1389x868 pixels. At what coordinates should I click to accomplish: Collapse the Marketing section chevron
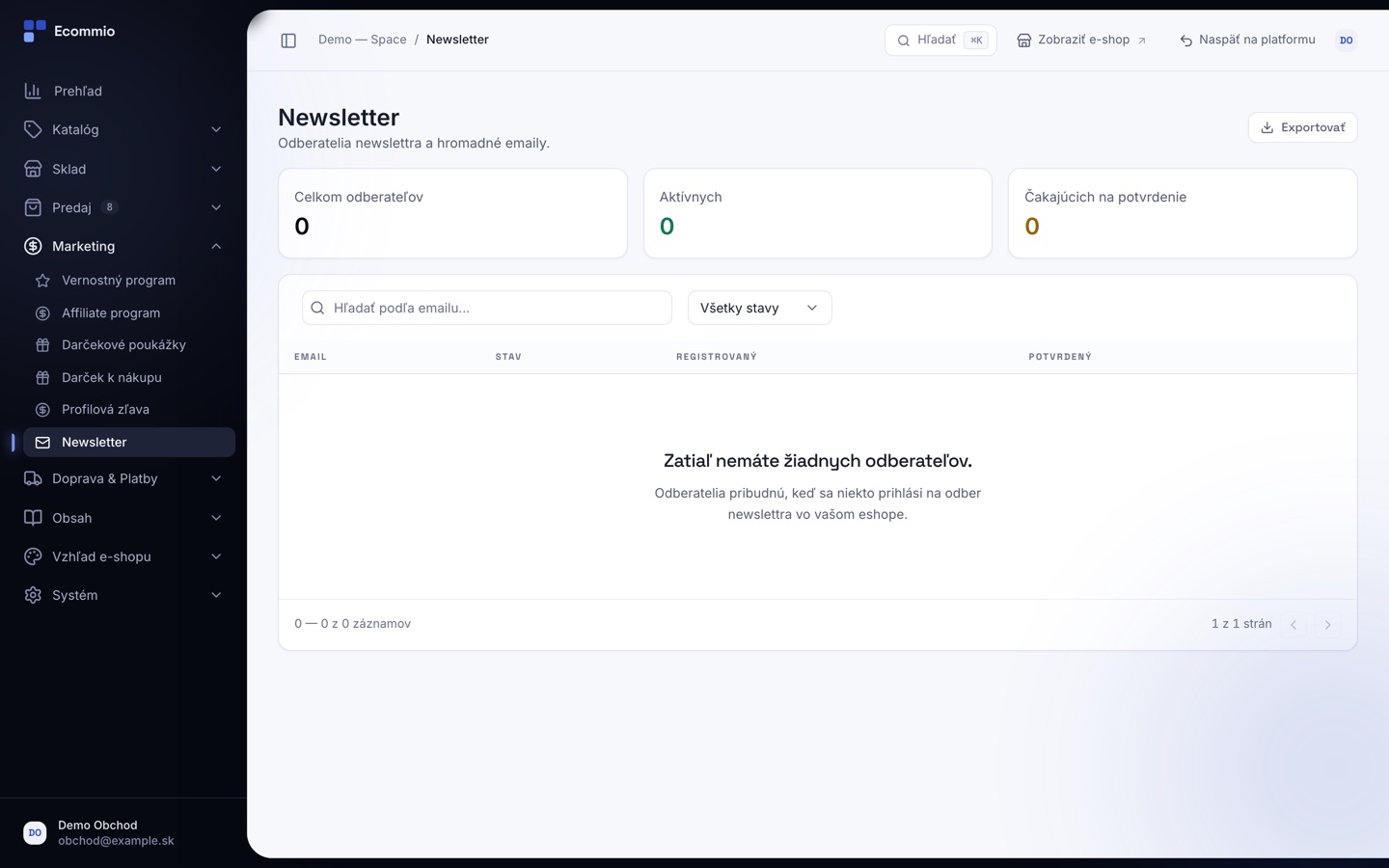click(216, 246)
